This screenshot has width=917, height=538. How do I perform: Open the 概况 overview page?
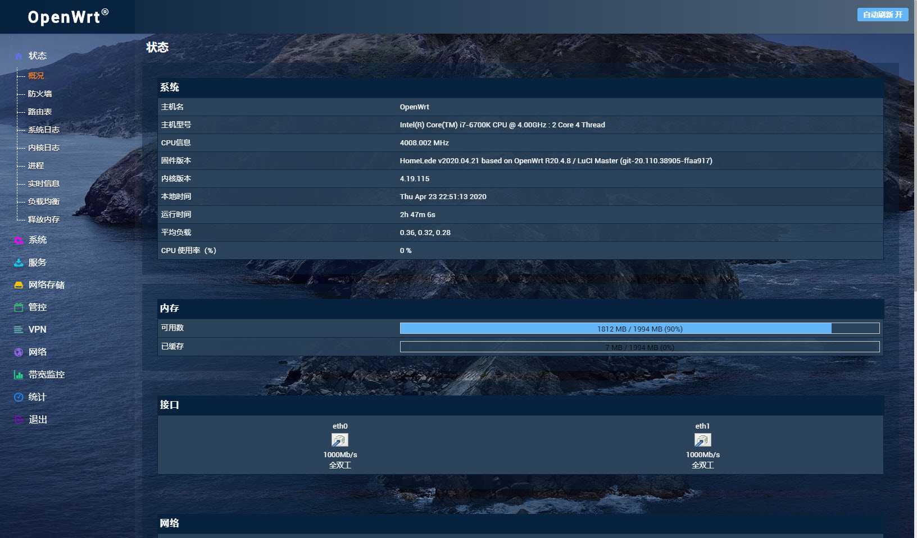point(36,76)
